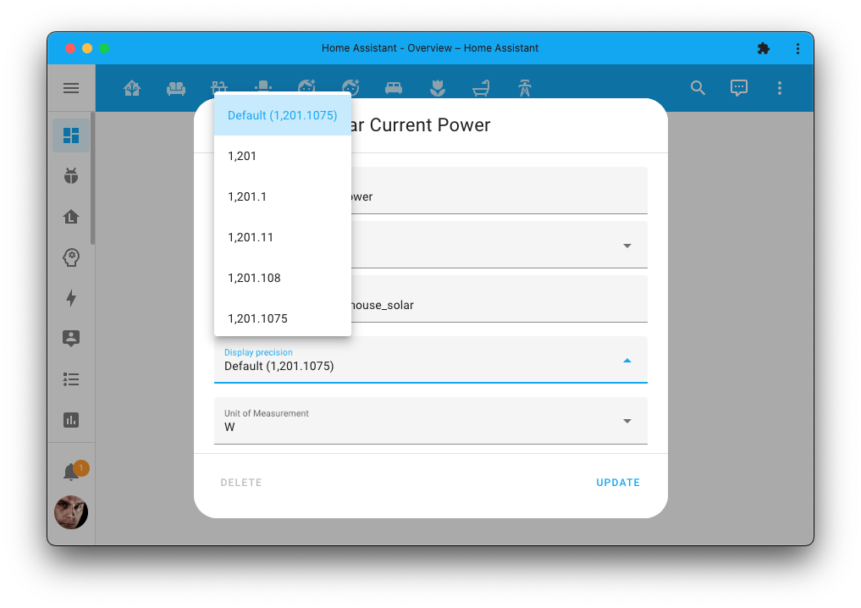Screen dimensions: 861x608
Task: Open the Assist brain icon in sidebar
Action: [x=71, y=257]
